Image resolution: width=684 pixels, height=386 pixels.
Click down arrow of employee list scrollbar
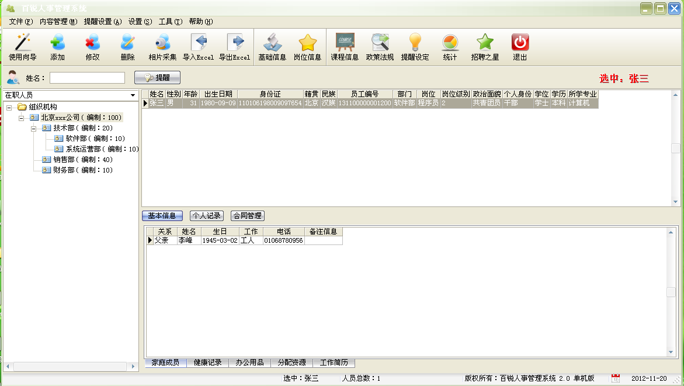pos(675,202)
